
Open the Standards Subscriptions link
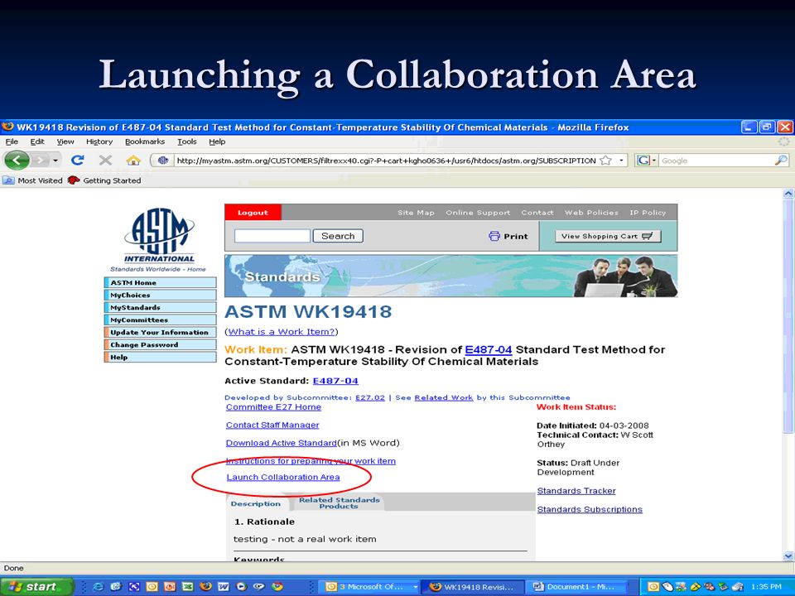[x=590, y=509]
